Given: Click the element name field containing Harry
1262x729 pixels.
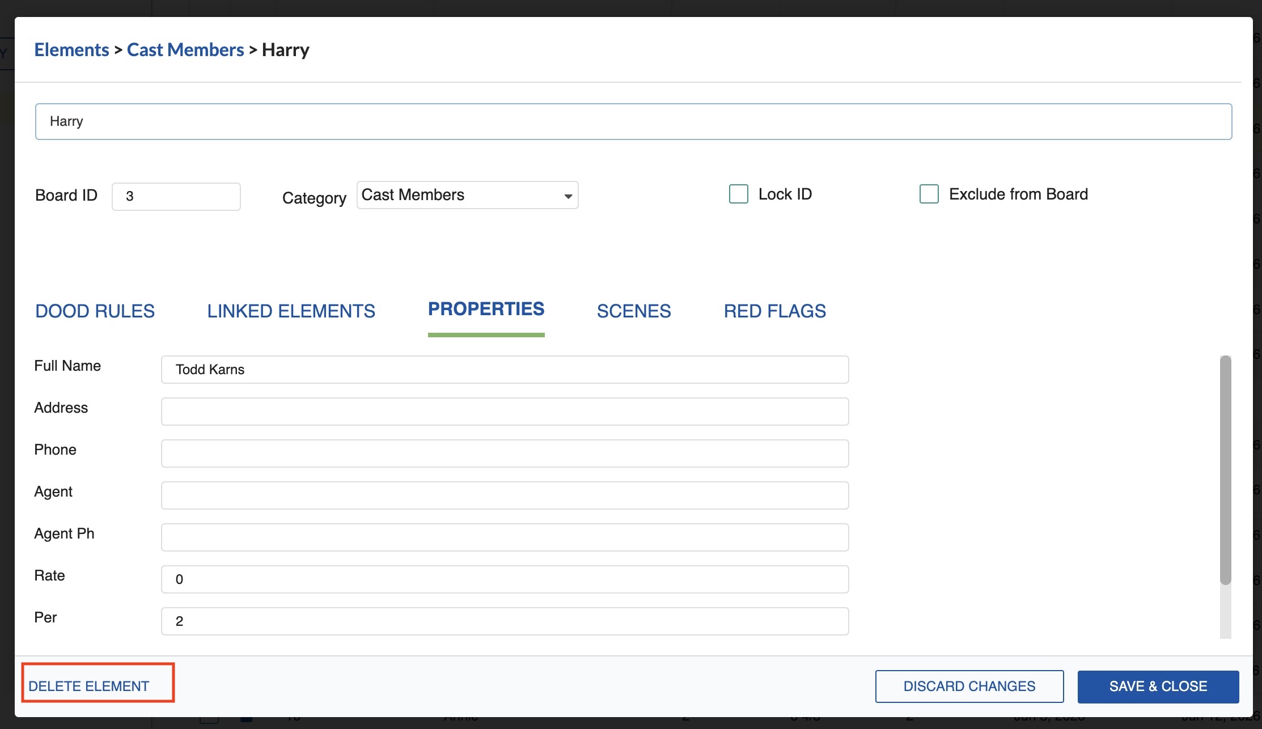Looking at the screenshot, I should (x=633, y=121).
